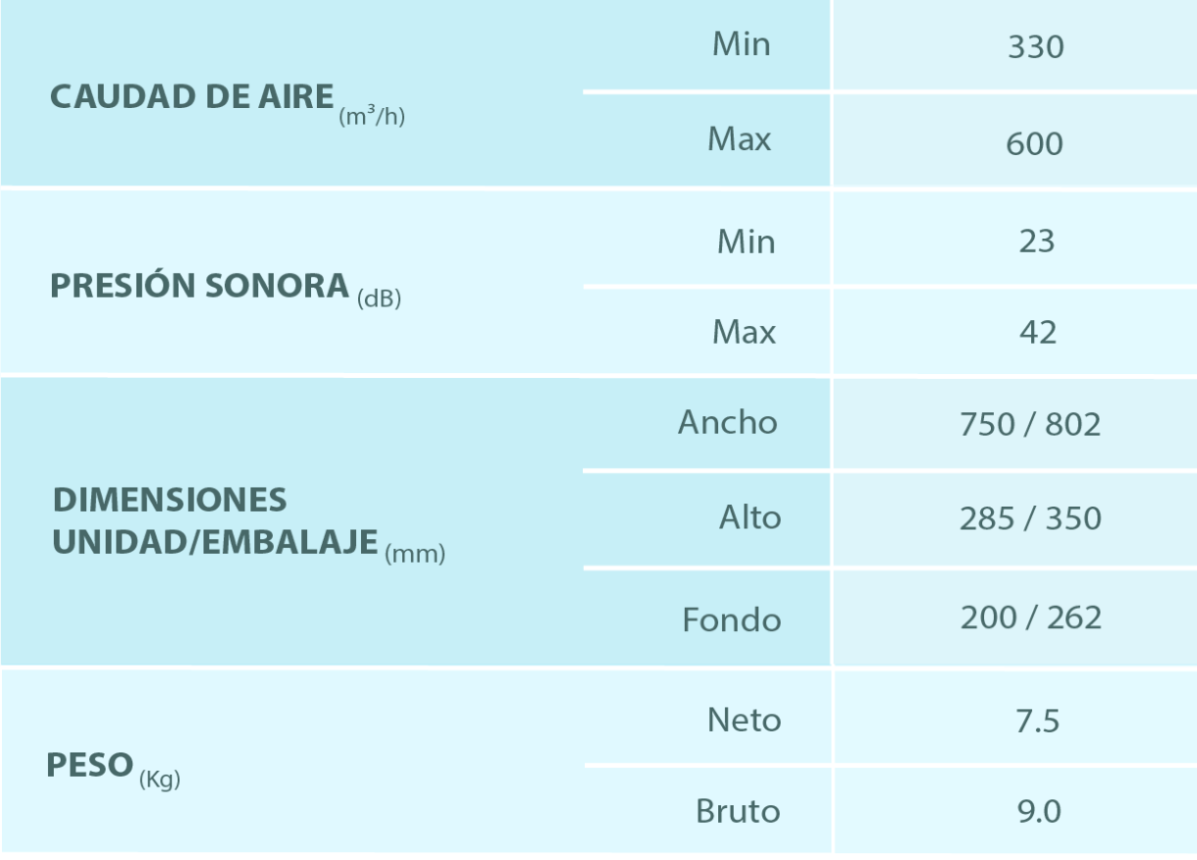Select the 330 airflow value
Viewport: 1197px width, 860px height.
[1035, 47]
